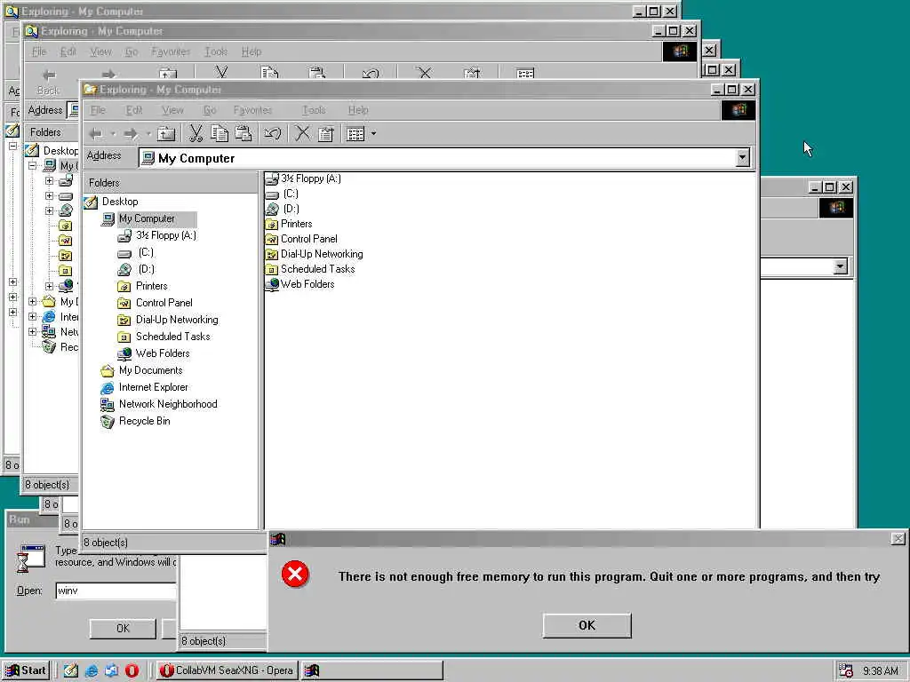Open the Back history dropdown arrow
The image size is (910, 682).
pyautogui.click(x=113, y=134)
